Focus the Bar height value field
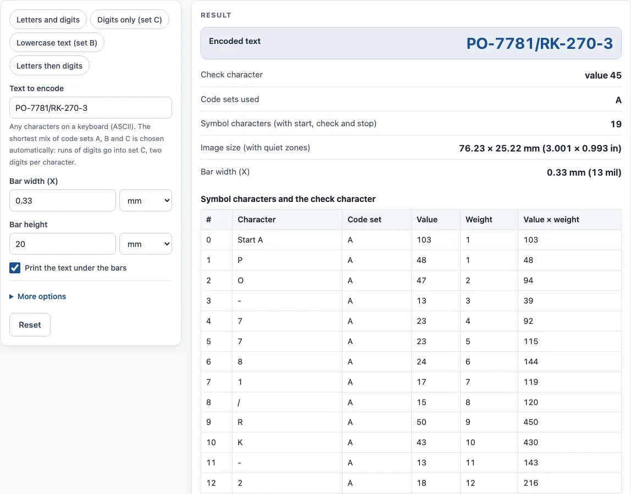 [x=62, y=244]
